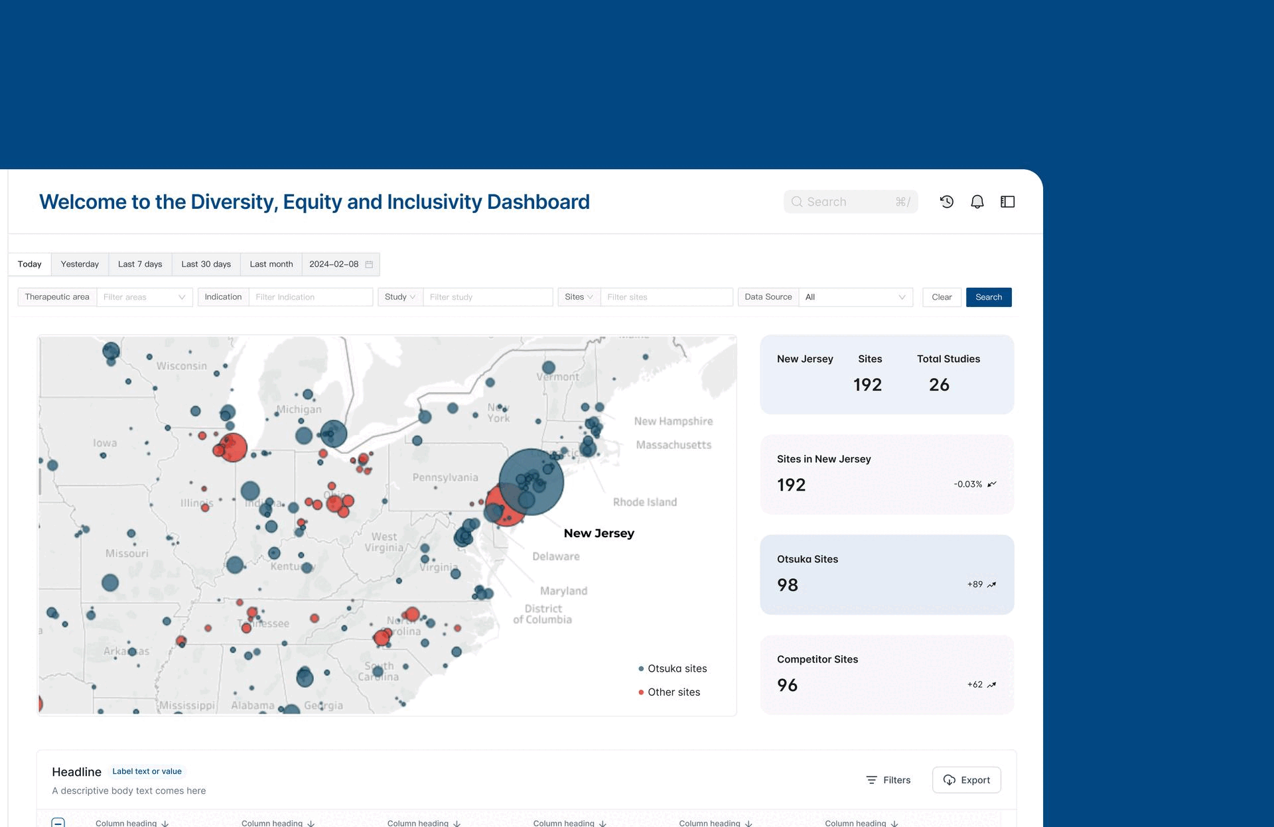The width and height of the screenshot is (1274, 827).
Task: Toggle the table select-all checkbox
Action: 58,823
